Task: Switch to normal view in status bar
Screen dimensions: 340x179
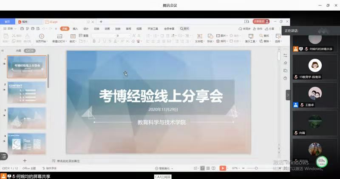Action: click(202, 168)
